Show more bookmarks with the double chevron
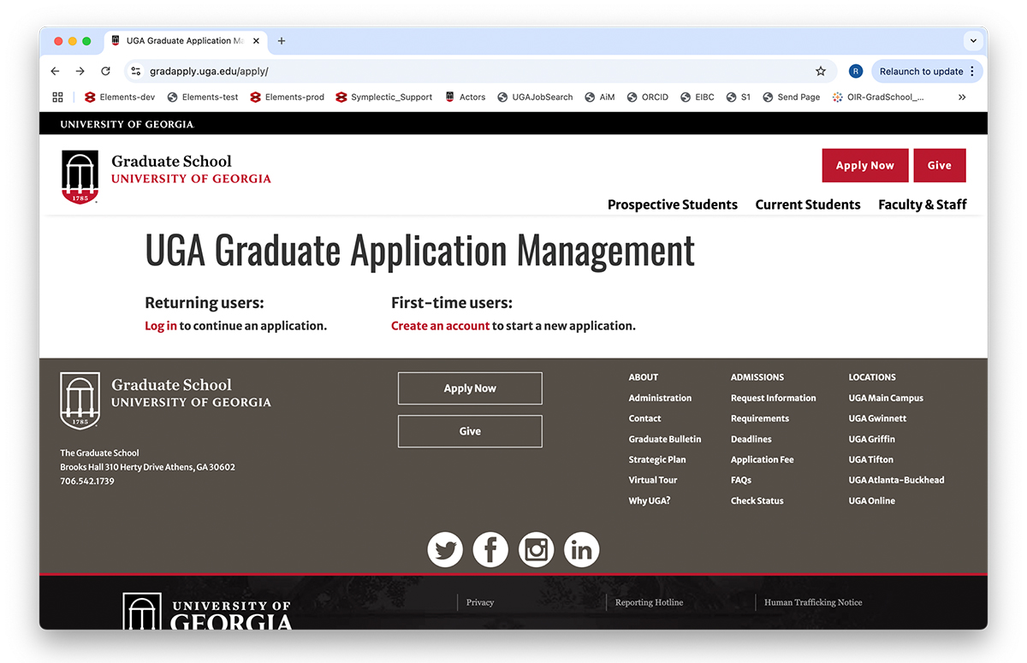 (962, 97)
